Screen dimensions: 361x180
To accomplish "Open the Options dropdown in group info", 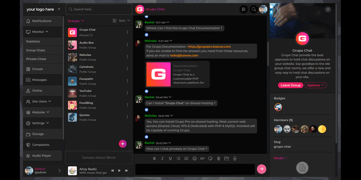I will 316,85.
